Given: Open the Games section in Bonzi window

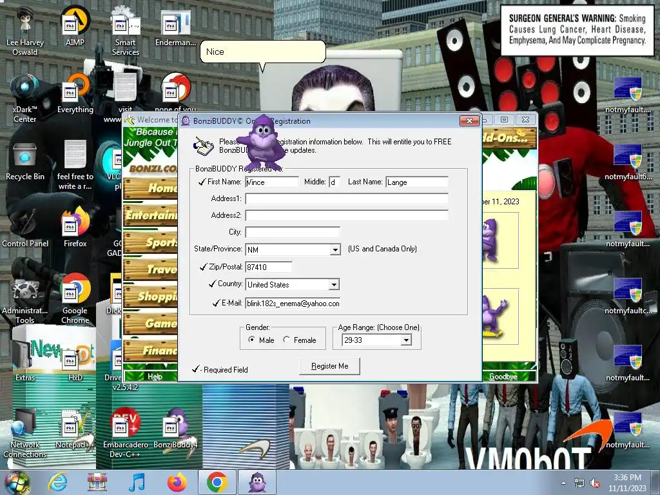Looking at the screenshot, I should (150, 323).
